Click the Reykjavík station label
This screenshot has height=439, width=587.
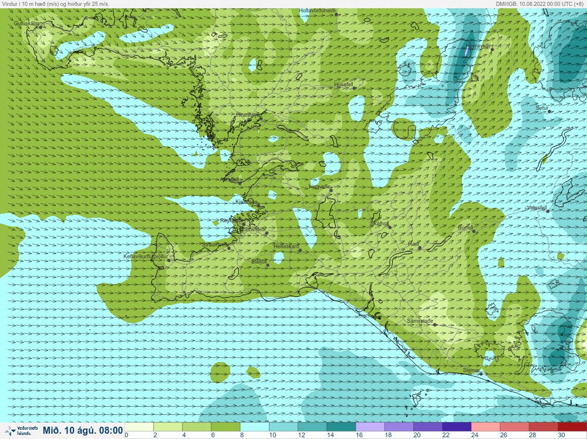coord(231,221)
